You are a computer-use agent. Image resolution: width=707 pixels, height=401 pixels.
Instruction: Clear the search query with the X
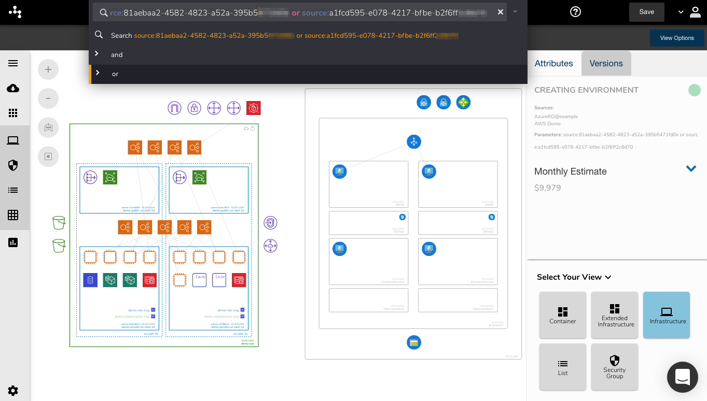[500, 12]
